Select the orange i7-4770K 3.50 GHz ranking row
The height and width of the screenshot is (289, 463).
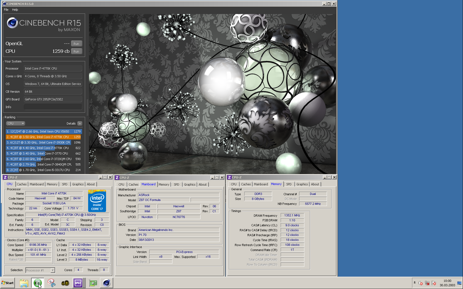click(44, 137)
